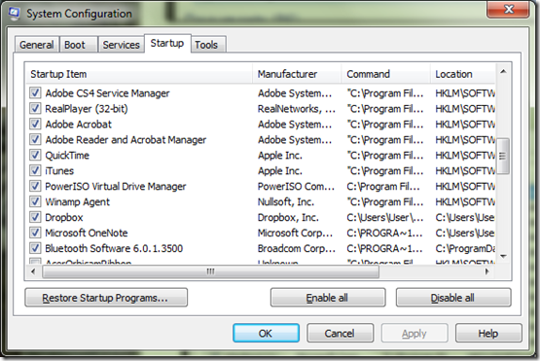
Task: Click the vertical scrollbar up arrow
Action: point(503,71)
